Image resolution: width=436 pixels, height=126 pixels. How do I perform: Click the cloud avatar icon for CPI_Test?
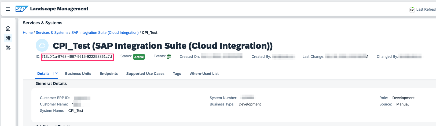click(42, 46)
